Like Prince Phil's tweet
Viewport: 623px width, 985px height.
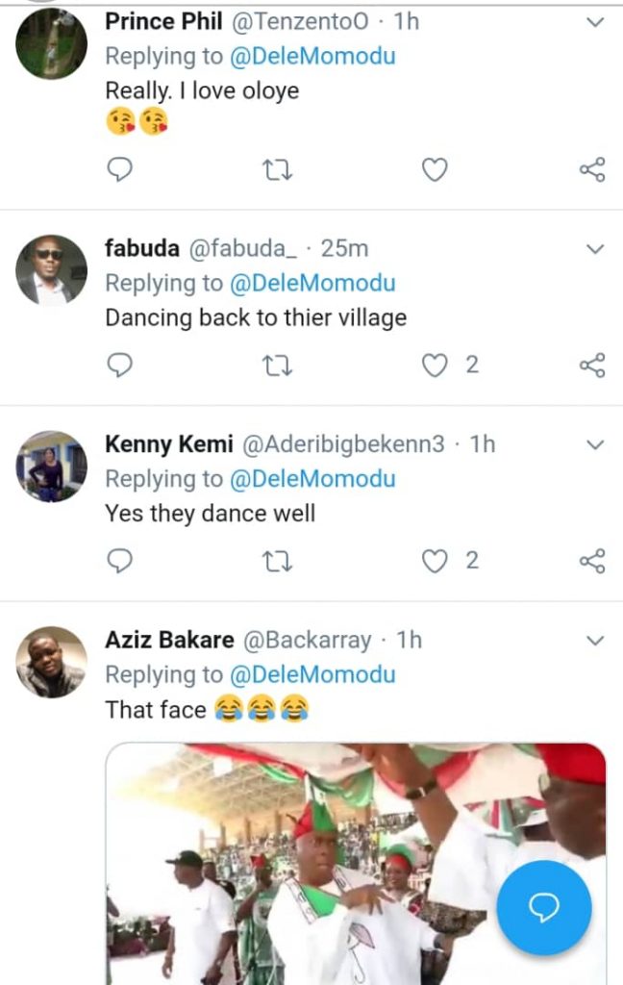click(435, 170)
